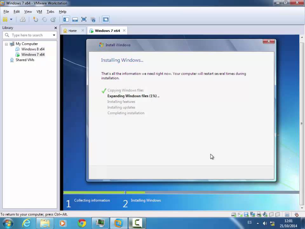Collapse the My Computer tree node
The height and width of the screenshot is (229, 305).
click(6, 44)
